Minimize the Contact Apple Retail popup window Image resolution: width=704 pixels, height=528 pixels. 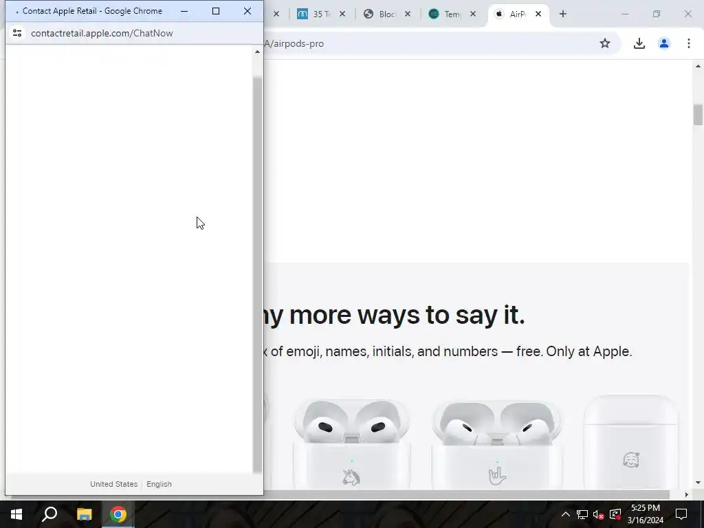pos(184,11)
